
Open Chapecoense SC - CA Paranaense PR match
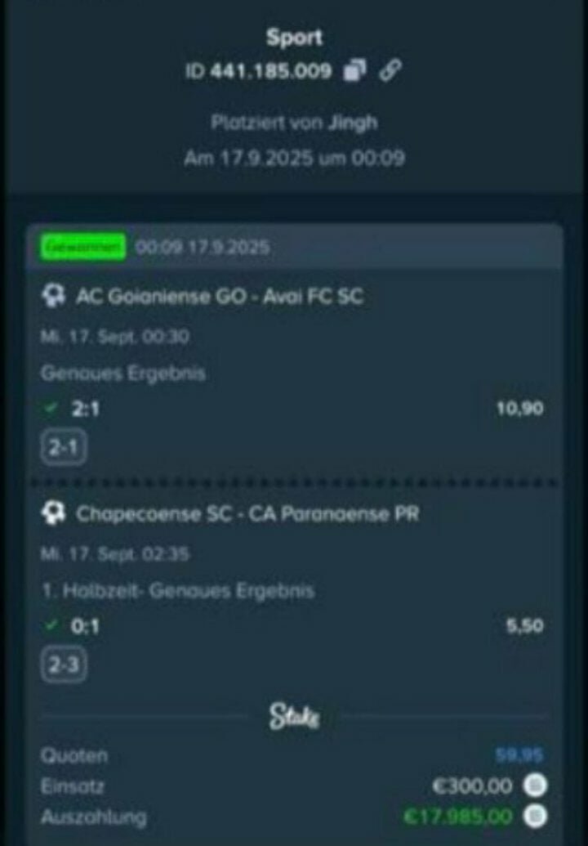(247, 513)
